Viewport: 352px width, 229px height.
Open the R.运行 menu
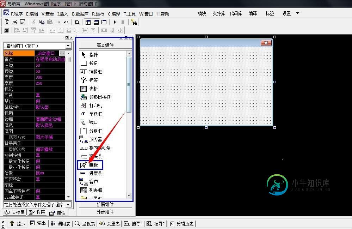click(x=98, y=14)
